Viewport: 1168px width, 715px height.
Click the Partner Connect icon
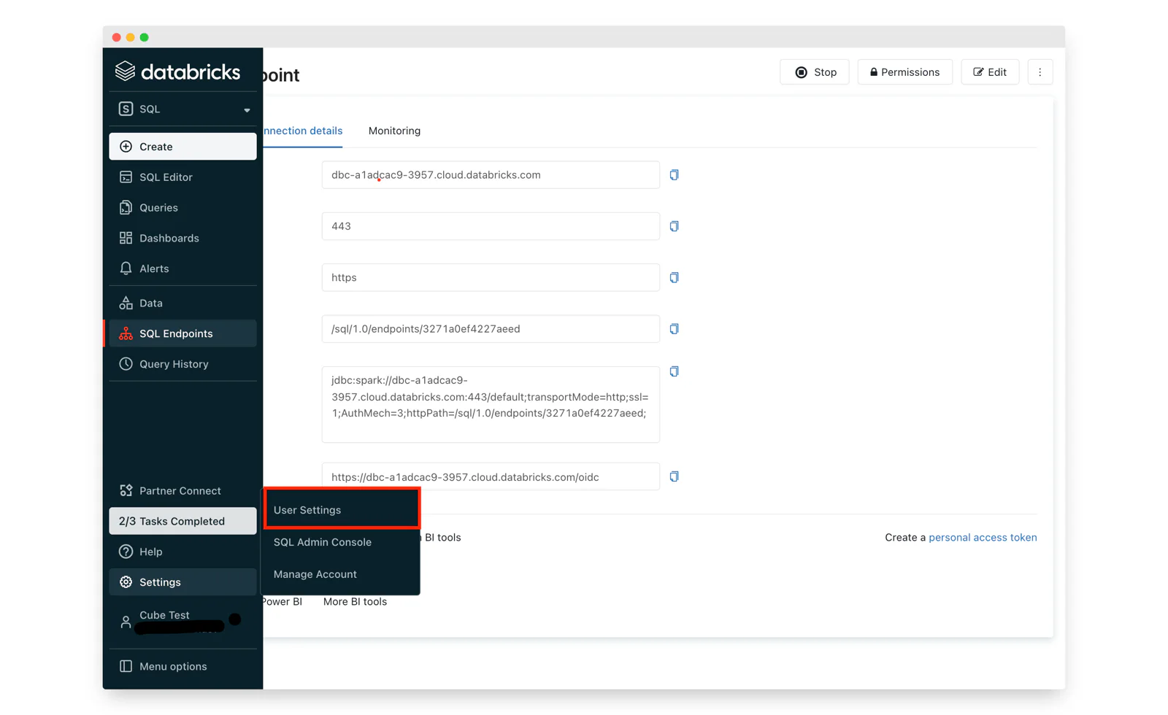click(126, 491)
